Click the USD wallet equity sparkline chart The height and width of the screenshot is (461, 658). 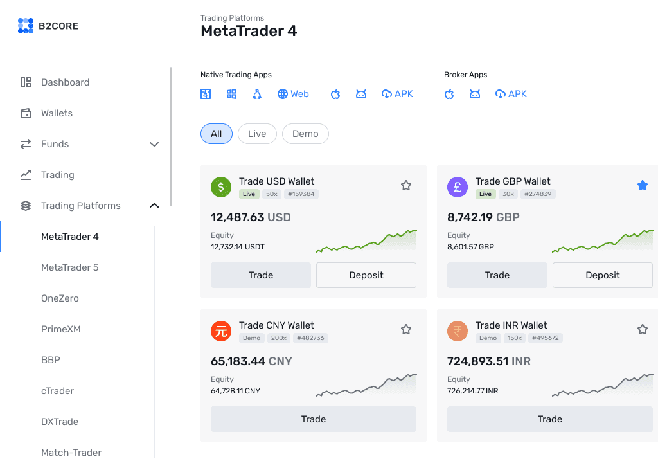point(366,241)
